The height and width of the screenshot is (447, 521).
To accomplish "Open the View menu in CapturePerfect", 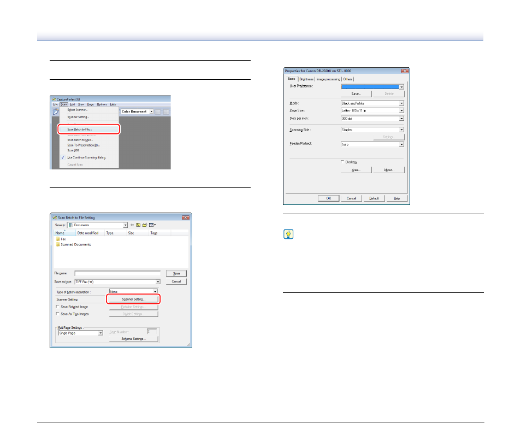I will pyautogui.click(x=81, y=104).
